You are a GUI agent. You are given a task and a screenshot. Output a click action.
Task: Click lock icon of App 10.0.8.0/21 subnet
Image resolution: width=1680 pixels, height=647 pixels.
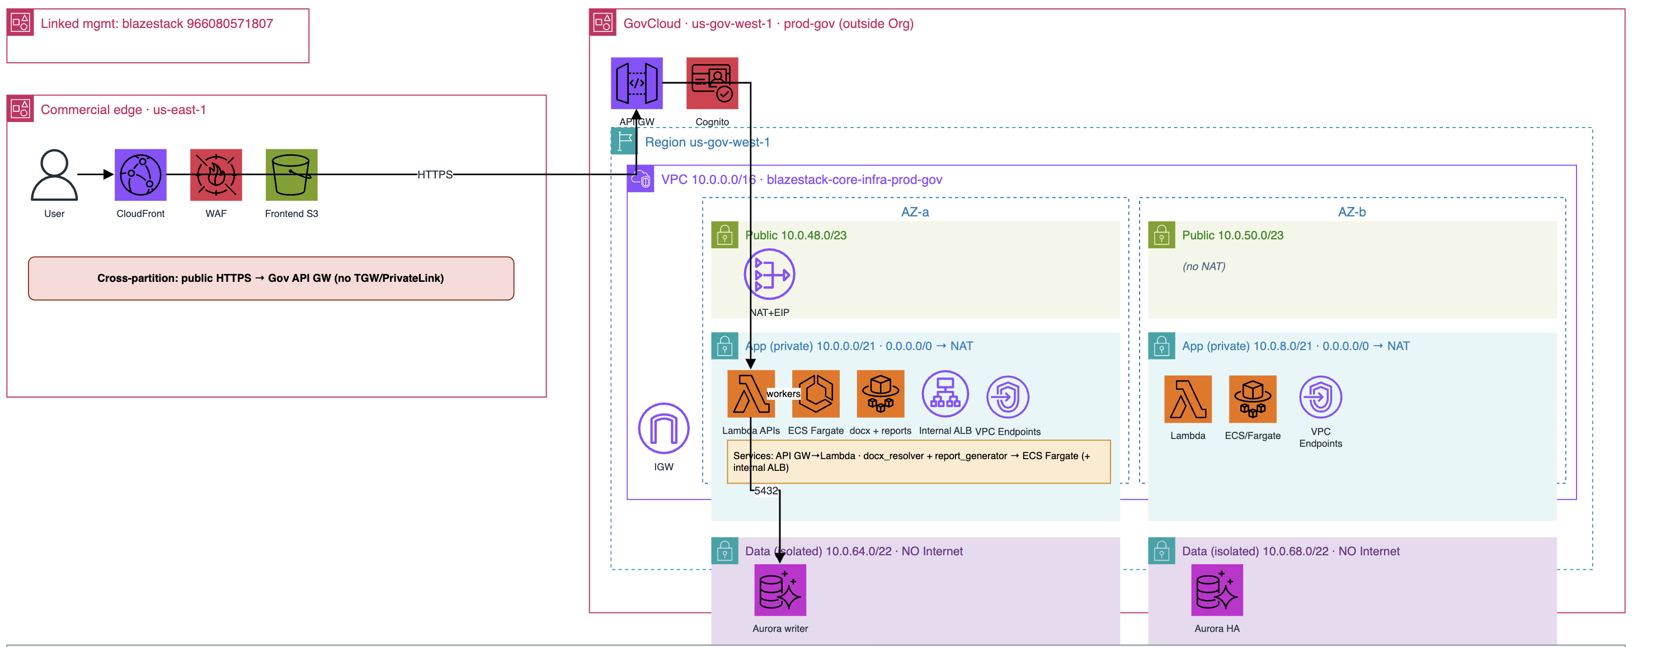pos(1161,346)
